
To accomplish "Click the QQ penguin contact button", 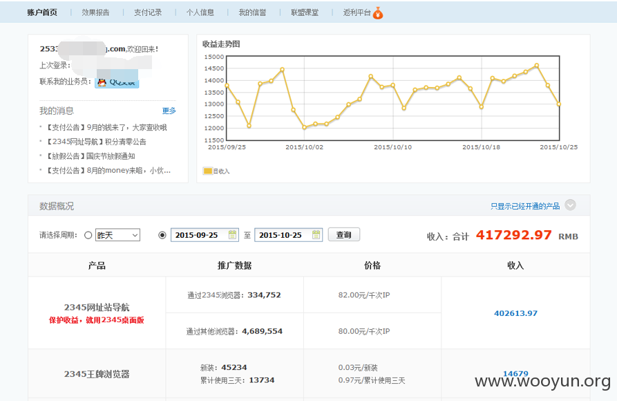I will (117, 82).
